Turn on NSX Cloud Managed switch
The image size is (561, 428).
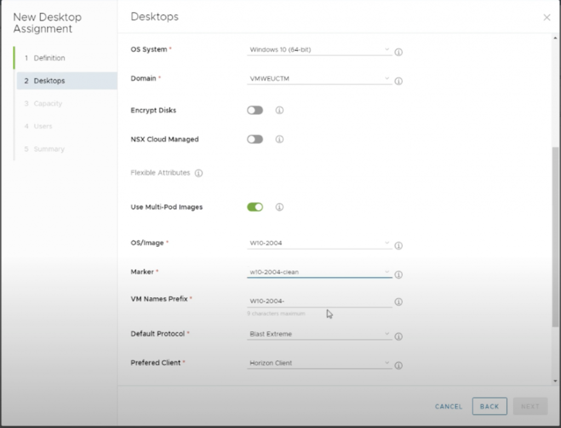(x=255, y=140)
